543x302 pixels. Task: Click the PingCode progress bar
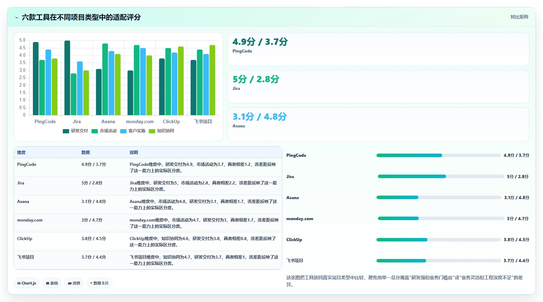tap(439, 155)
